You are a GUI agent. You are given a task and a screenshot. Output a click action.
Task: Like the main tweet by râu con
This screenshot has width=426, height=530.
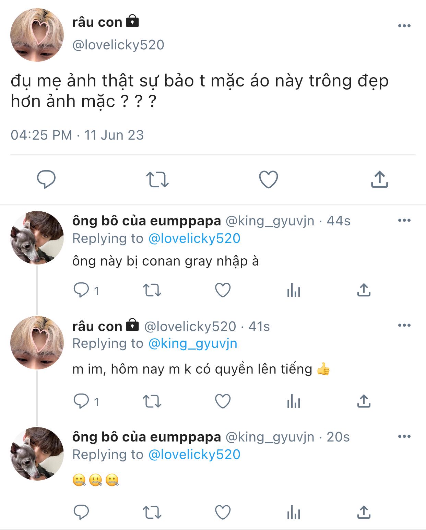pyautogui.click(x=268, y=179)
